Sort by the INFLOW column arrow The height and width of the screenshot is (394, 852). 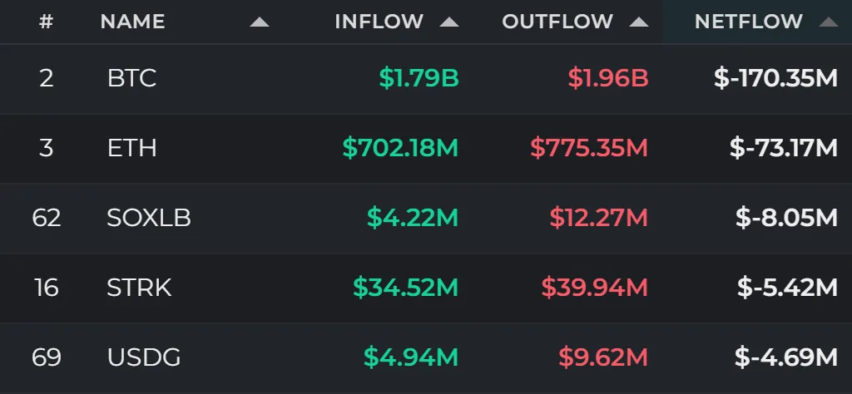click(x=449, y=22)
